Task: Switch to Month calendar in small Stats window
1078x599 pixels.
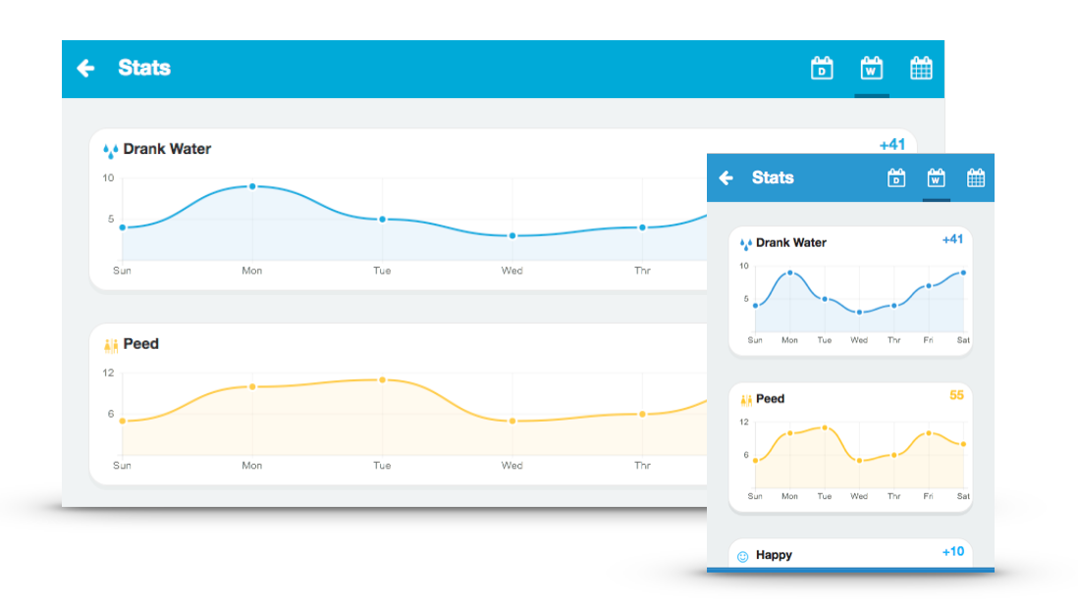Action: tap(976, 178)
